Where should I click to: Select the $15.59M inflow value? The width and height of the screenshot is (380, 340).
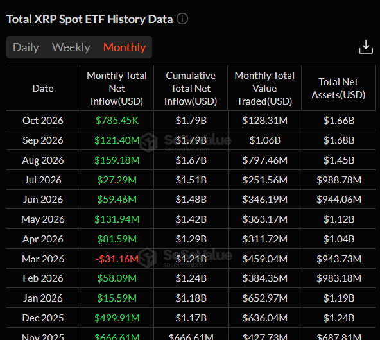click(117, 298)
